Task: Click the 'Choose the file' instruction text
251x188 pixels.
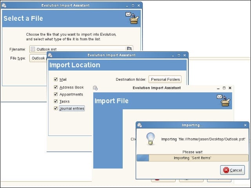Action: pos(71,37)
